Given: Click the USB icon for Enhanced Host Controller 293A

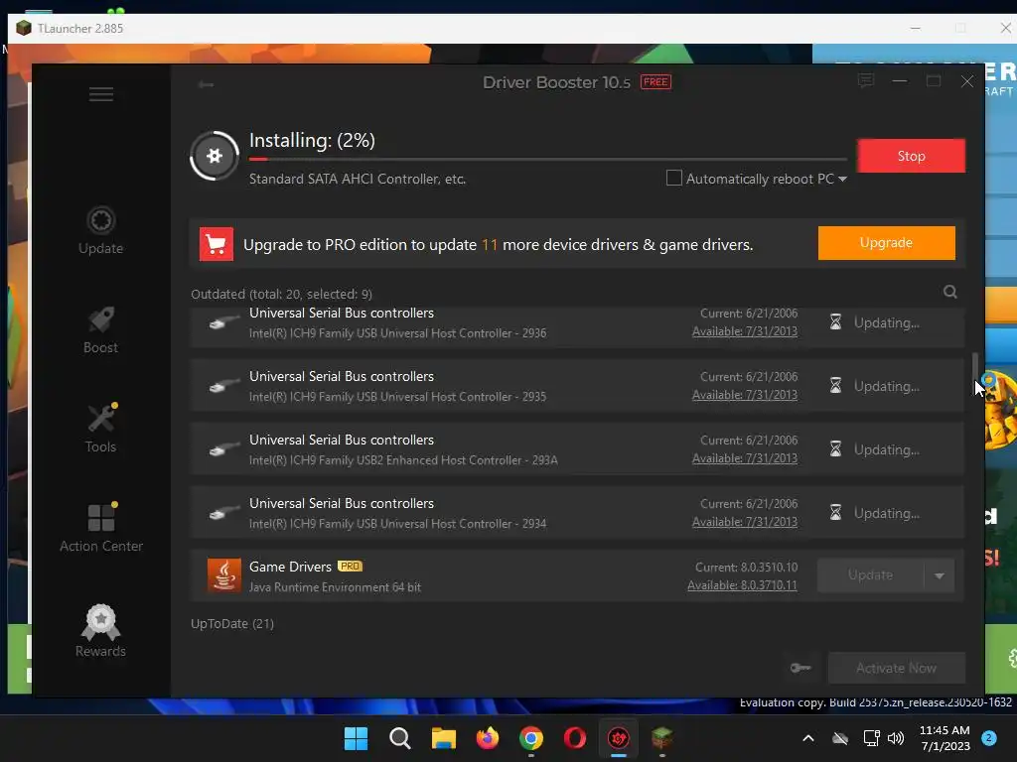Looking at the screenshot, I should pos(224,449).
